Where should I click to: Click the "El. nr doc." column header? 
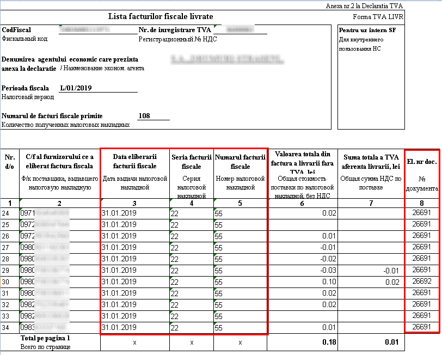point(422,162)
